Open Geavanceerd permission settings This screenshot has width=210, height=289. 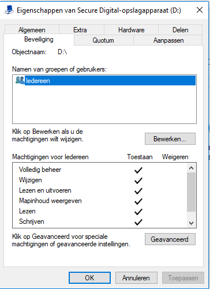[170, 239]
